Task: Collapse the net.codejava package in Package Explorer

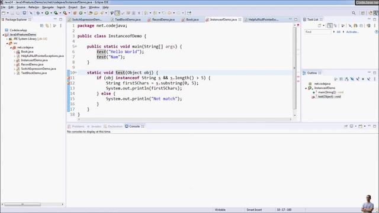Action: click(11, 47)
